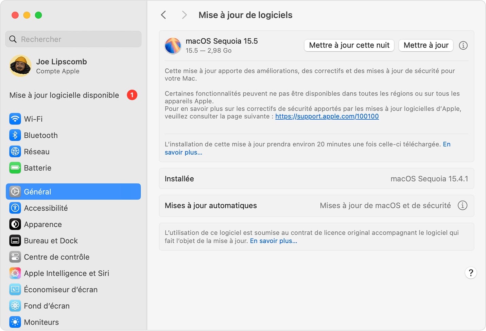The width and height of the screenshot is (486, 331).
Task: Click the Général gear icon
Action: [15, 192]
